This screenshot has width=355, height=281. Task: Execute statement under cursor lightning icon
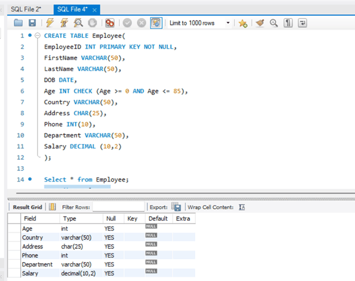tap(64, 23)
